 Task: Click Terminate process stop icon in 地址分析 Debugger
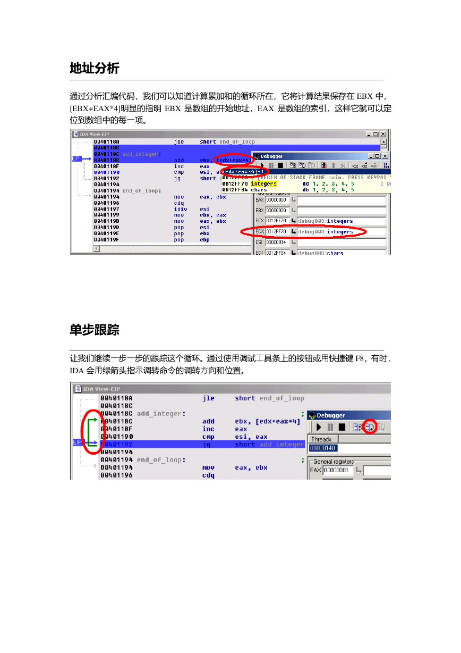pyautogui.click(x=280, y=165)
